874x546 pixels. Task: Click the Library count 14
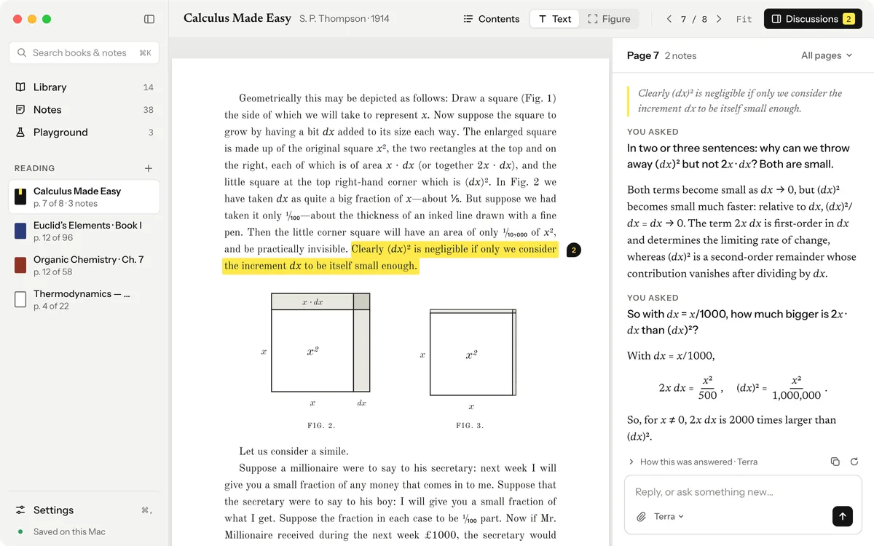[x=149, y=87]
